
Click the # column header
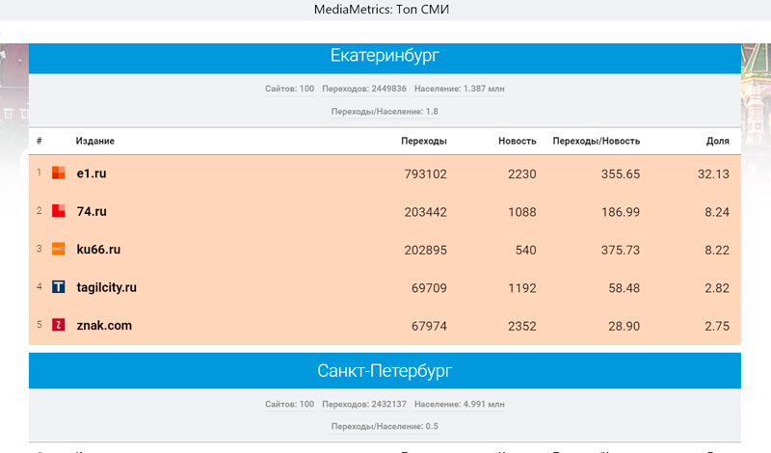click(x=40, y=141)
